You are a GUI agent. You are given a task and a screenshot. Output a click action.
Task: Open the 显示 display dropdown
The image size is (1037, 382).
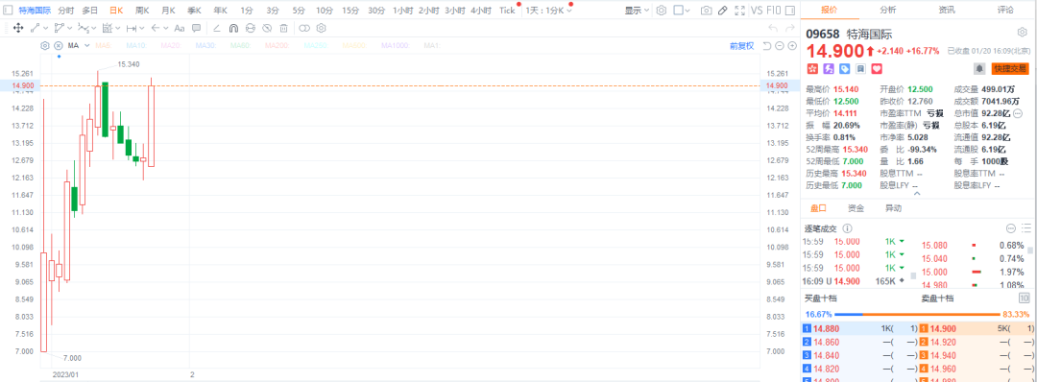point(637,11)
